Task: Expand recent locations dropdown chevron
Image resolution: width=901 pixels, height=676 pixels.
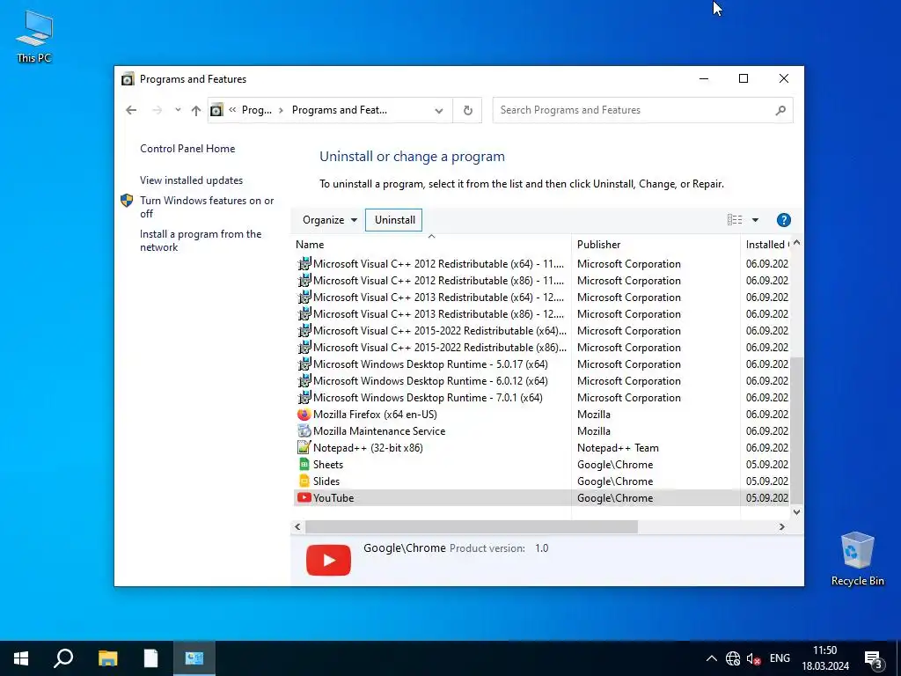Action: tap(178, 110)
